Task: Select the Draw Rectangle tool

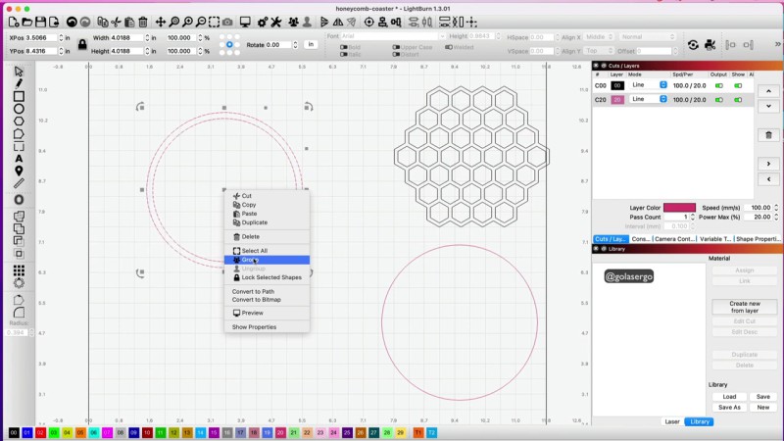Action: coord(19,96)
